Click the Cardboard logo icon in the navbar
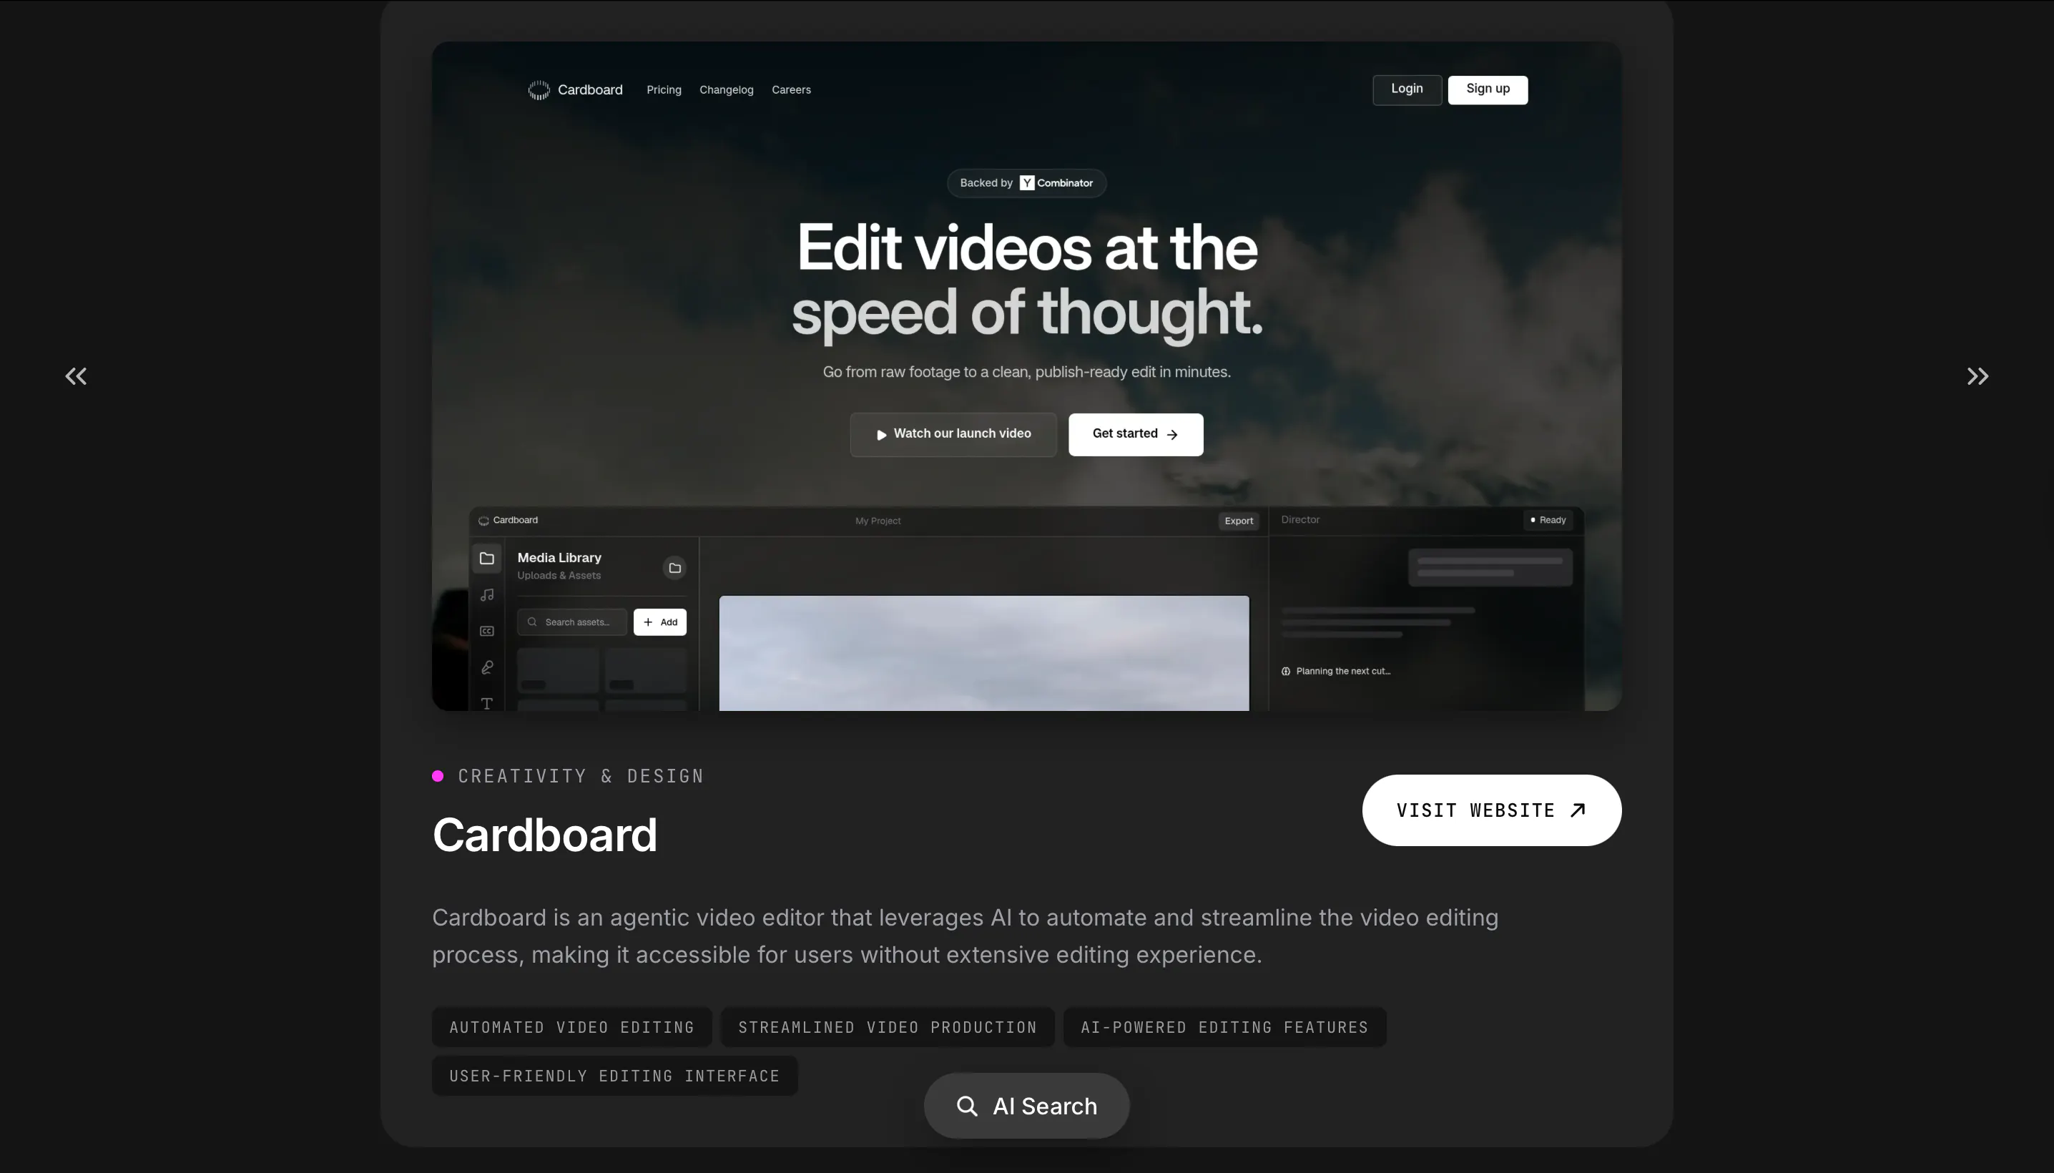This screenshot has height=1173, width=2054. pyautogui.click(x=539, y=90)
